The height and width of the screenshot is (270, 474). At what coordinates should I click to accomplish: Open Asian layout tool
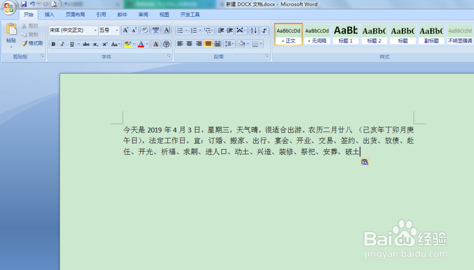[x=241, y=30]
